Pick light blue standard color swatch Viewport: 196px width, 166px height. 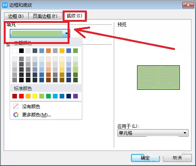pos(55,96)
